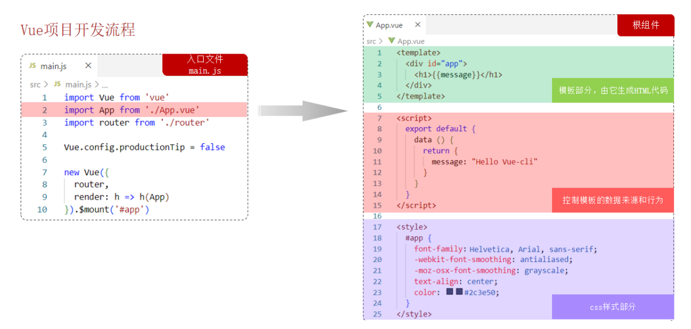Click the closing </style> tag line
The image size is (691, 329).
(414, 314)
